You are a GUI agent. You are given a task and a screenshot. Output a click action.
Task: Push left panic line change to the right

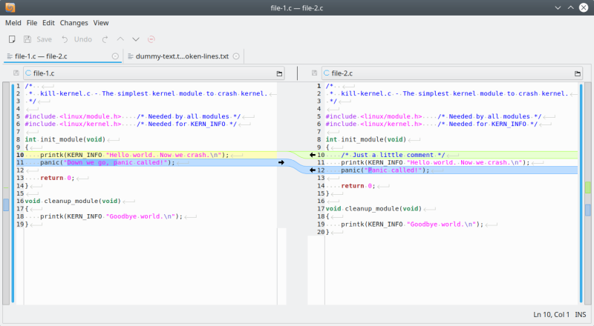pos(281,162)
